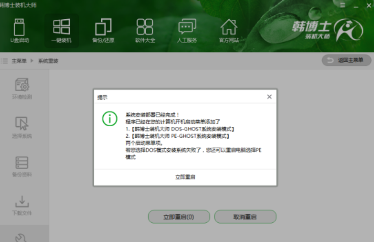Click 主菜单 breadcrumb
This screenshot has height=242, width=374.
19,61
